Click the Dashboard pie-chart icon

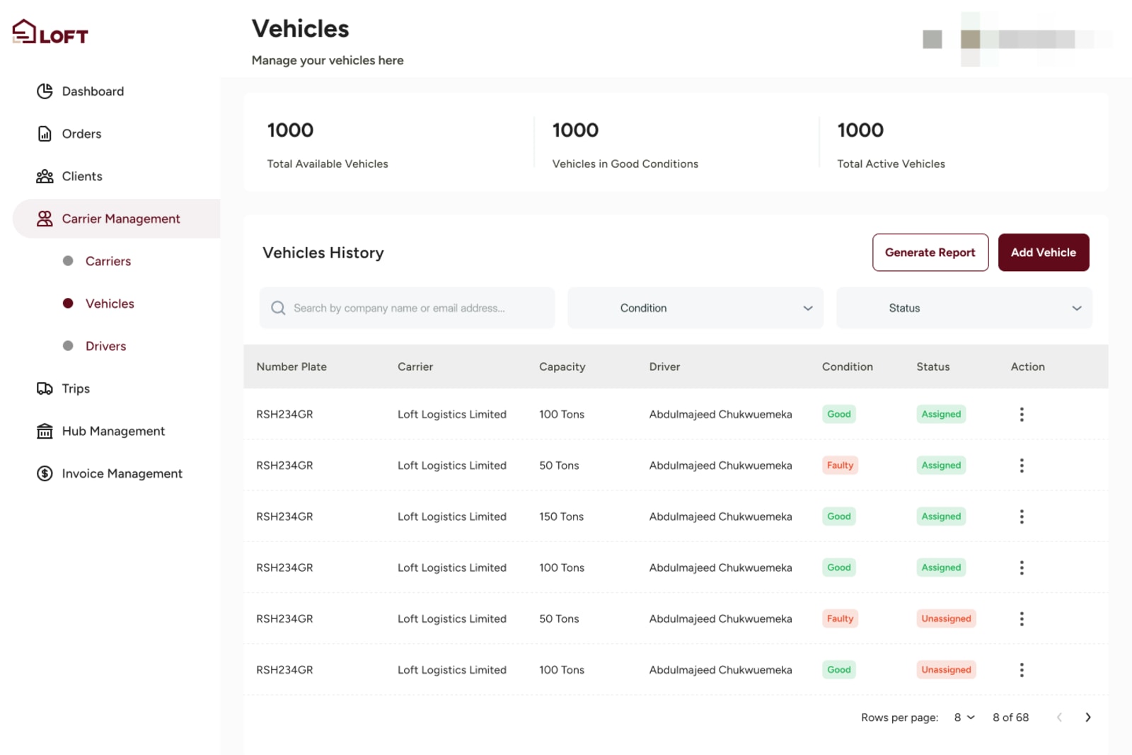coord(45,91)
